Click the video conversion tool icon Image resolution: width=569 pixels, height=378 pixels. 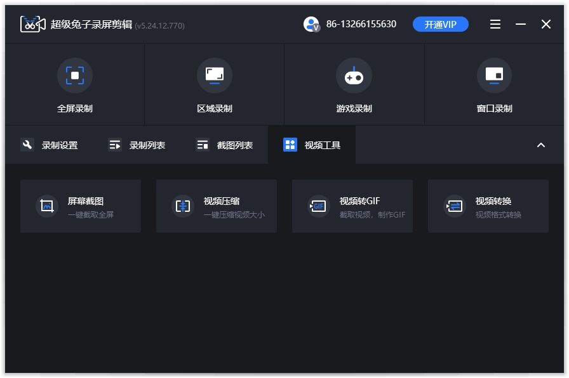[x=454, y=206]
